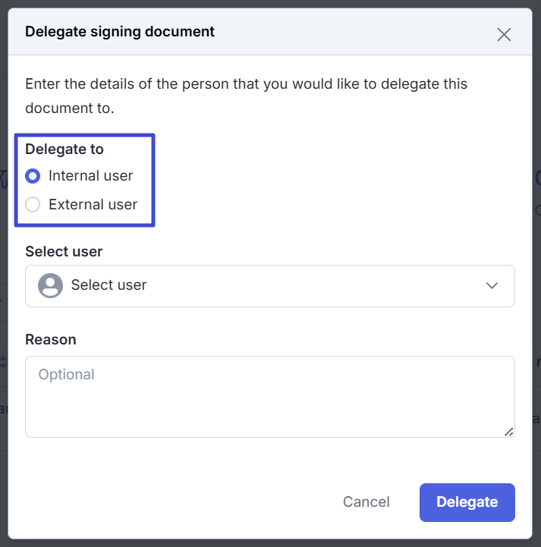Click the chevron arrow of Select user
Viewport: 541px width, 547px height.
(x=492, y=285)
